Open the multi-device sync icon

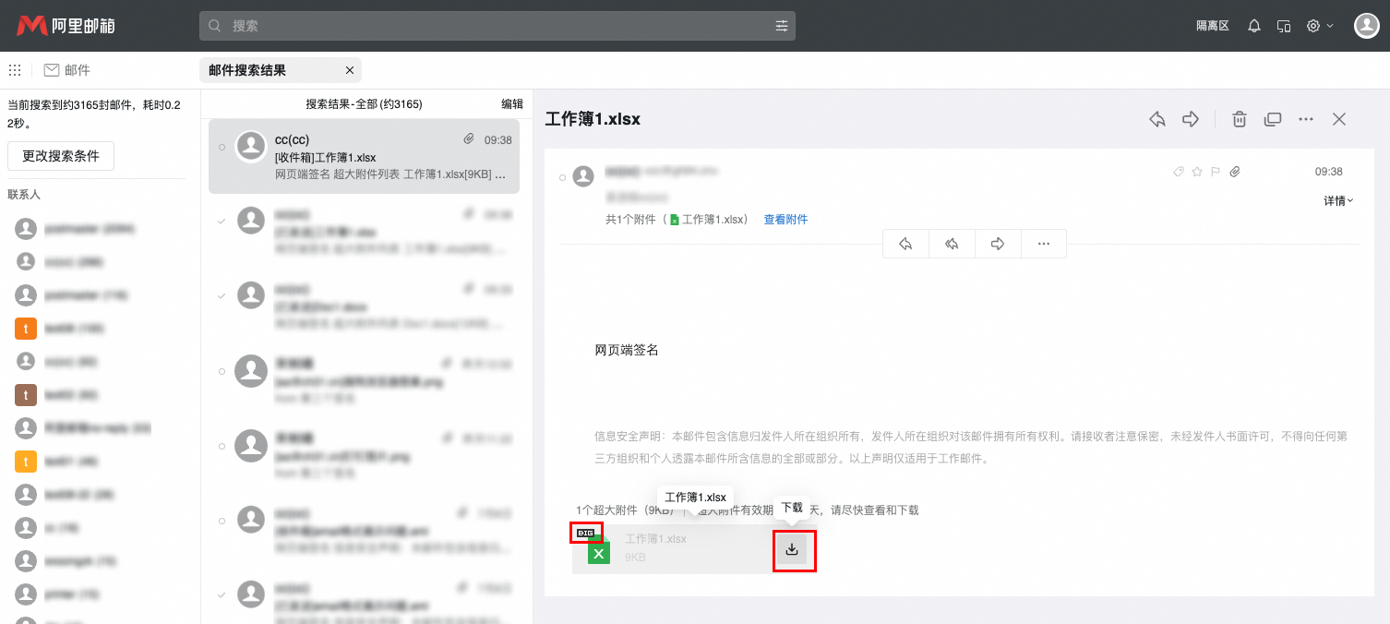tap(1284, 25)
